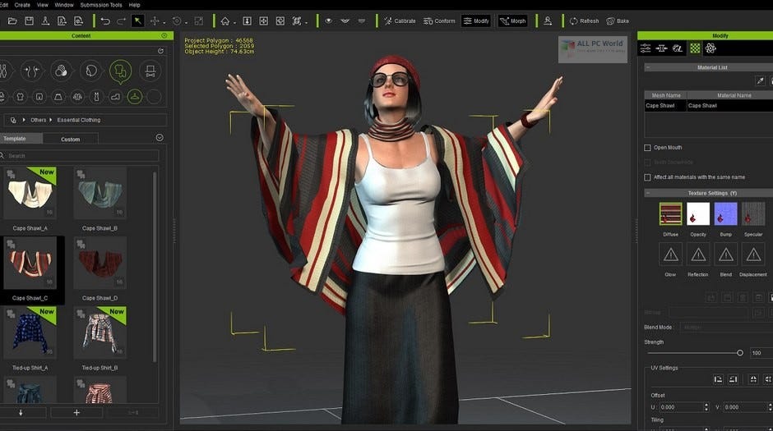Open the View menu
This screenshot has height=431, width=773.
[43, 5]
